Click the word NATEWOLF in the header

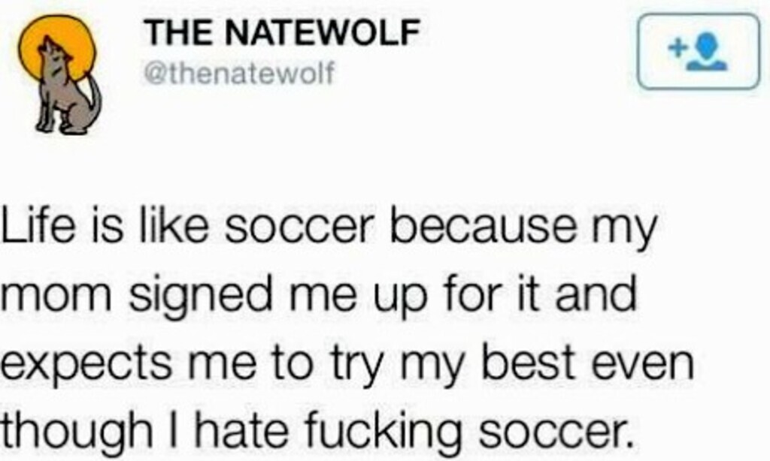(323, 32)
